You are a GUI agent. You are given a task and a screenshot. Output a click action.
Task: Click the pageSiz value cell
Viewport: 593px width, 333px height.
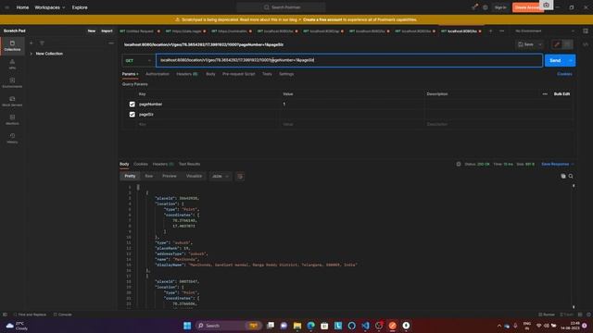[x=352, y=115]
